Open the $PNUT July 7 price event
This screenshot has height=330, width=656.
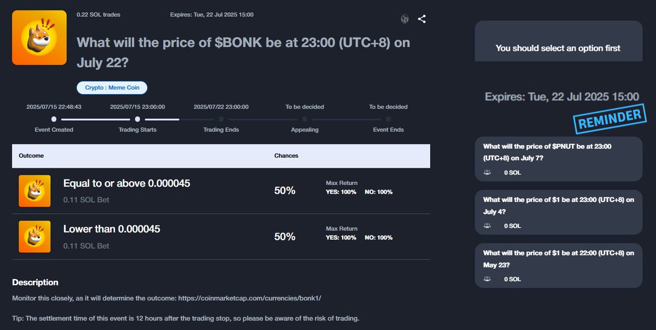point(558,152)
